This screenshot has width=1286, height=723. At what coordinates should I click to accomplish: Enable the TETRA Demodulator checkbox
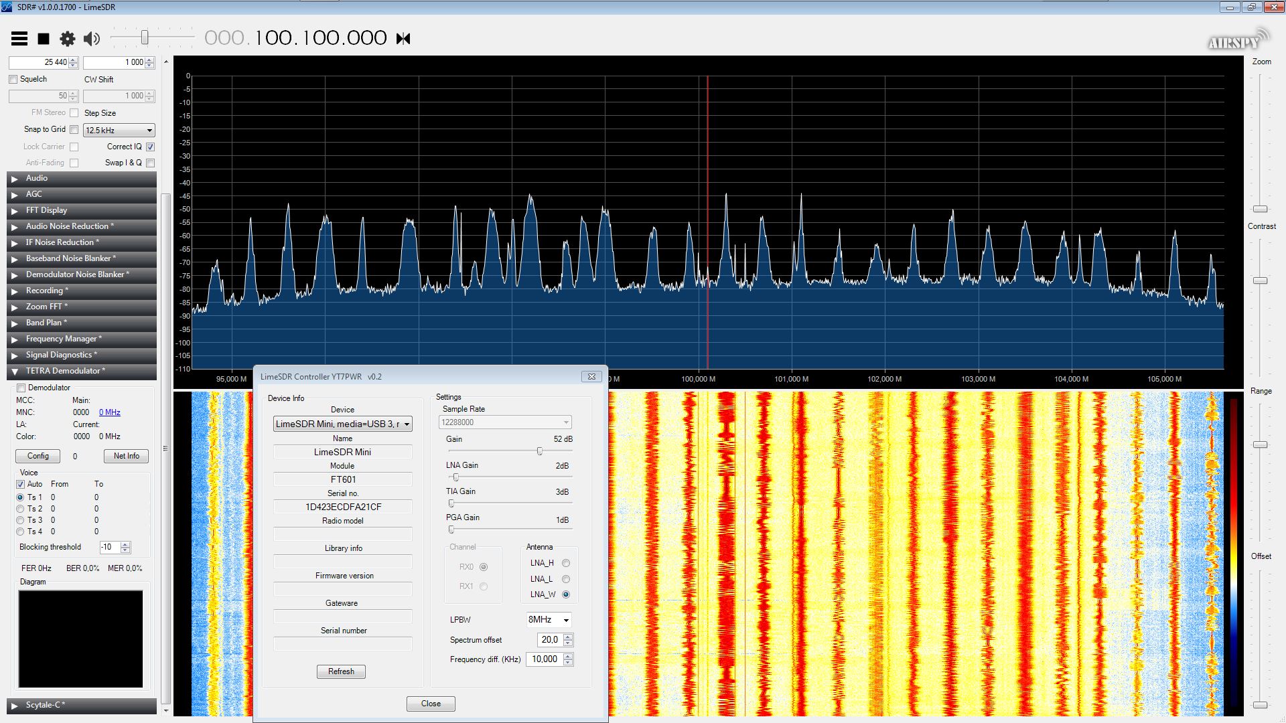tap(21, 388)
